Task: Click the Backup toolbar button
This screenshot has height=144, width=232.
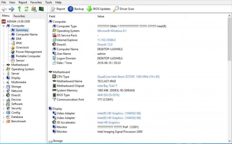Action: tap(76, 9)
